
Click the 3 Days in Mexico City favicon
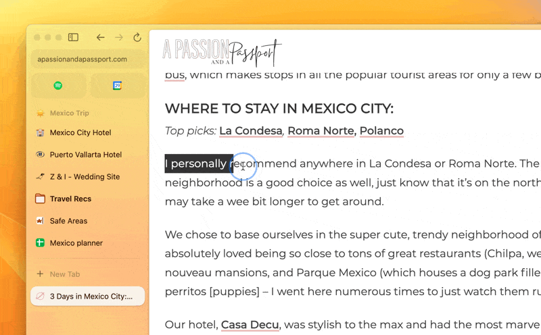point(41,296)
